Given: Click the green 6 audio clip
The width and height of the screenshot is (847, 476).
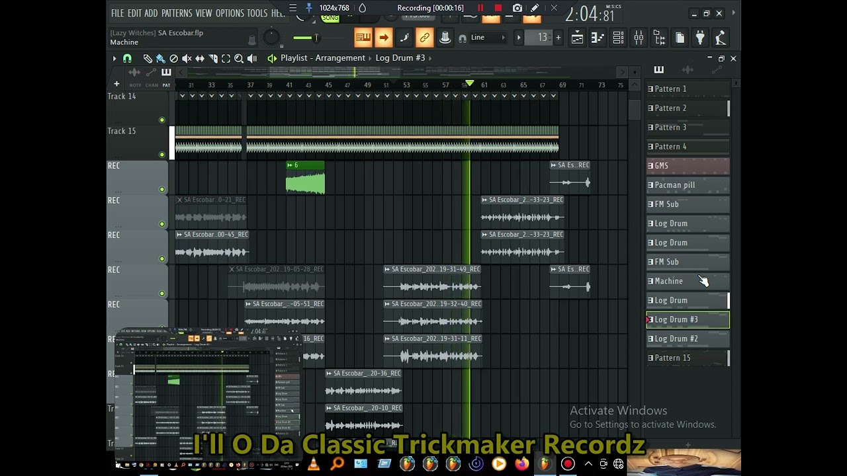Looking at the screenshot, I should pos(305,178).
